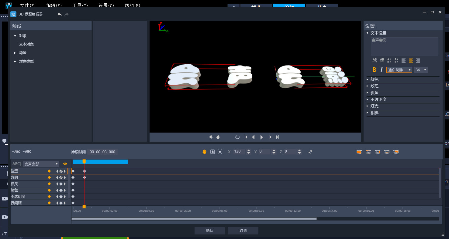The height and width of the screenshot is (239, 449).
Task: Click the fifth cube view icon
Action: click(396, 152)
